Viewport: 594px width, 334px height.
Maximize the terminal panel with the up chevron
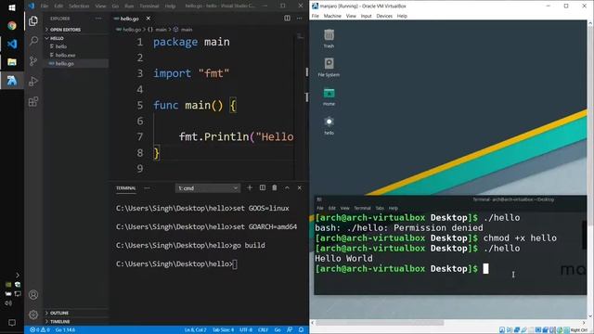point(287,187)
